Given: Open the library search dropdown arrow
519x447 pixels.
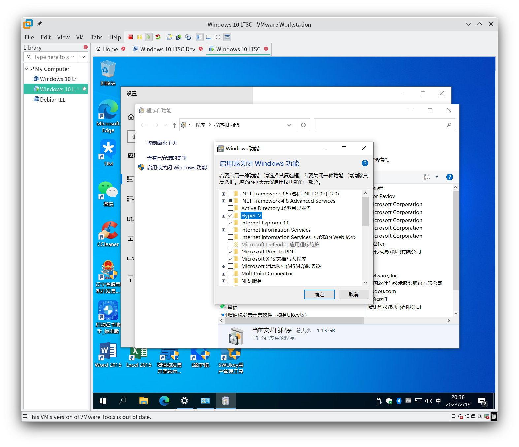Looking at the screenshot, I should (x=83, y=57).
